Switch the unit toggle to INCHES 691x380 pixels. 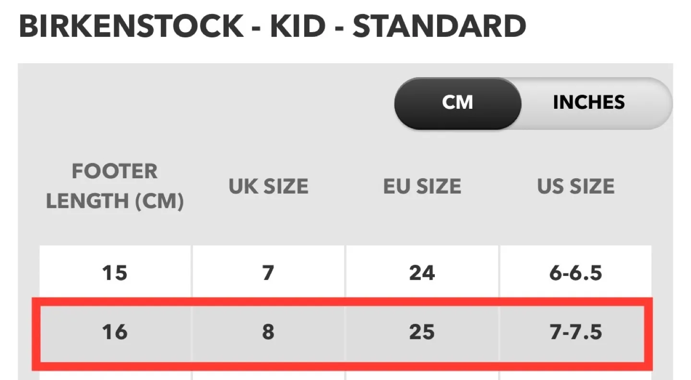588,103
